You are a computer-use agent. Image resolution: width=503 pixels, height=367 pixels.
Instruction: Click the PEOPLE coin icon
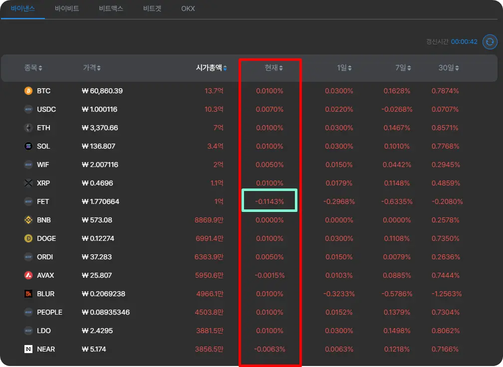28,312
